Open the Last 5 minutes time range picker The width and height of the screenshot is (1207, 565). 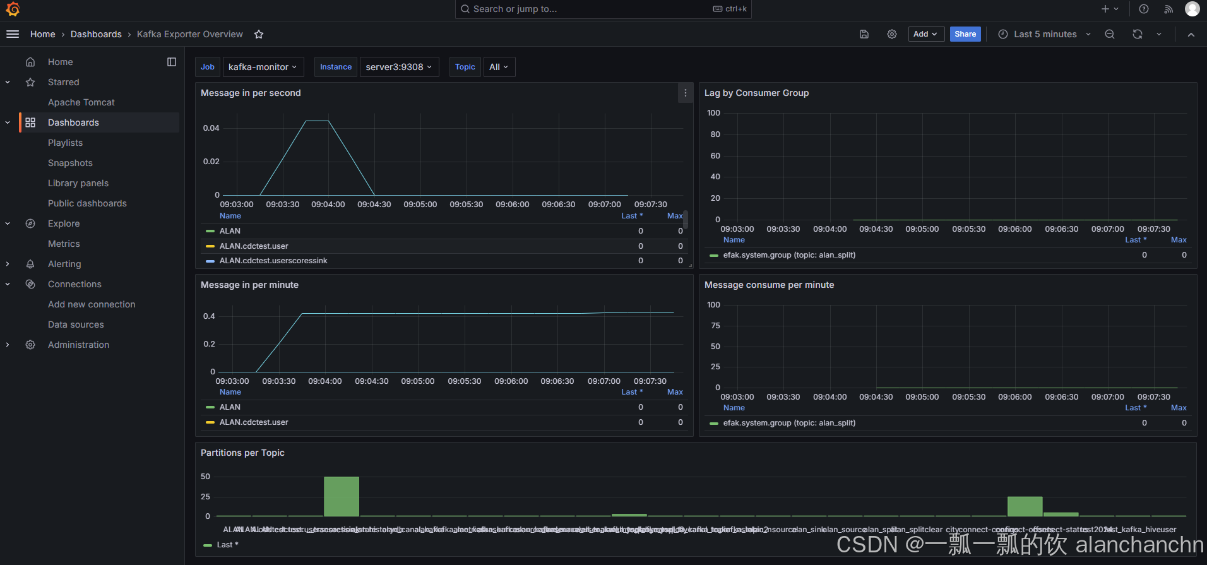click(x=1044, y=34)
